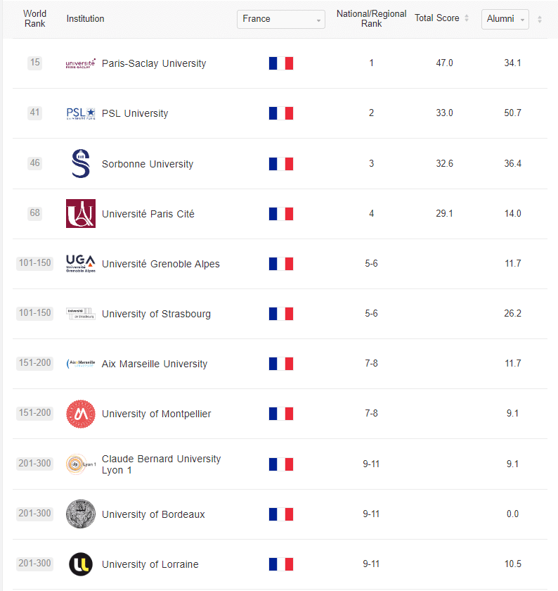
Task: Click the University of Lorraine black logo
Action: coord(81,564)
